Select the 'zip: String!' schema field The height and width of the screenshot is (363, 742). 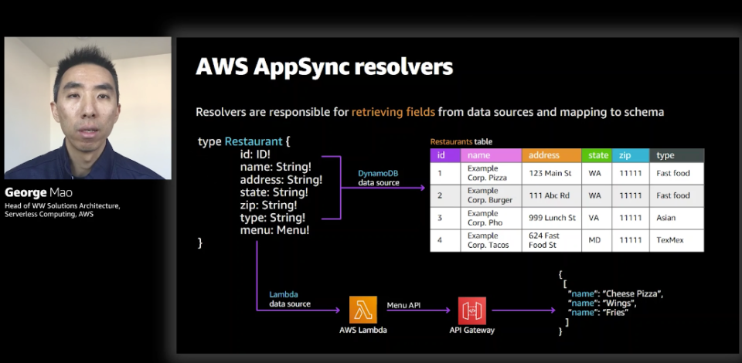(x=268, y=205)
